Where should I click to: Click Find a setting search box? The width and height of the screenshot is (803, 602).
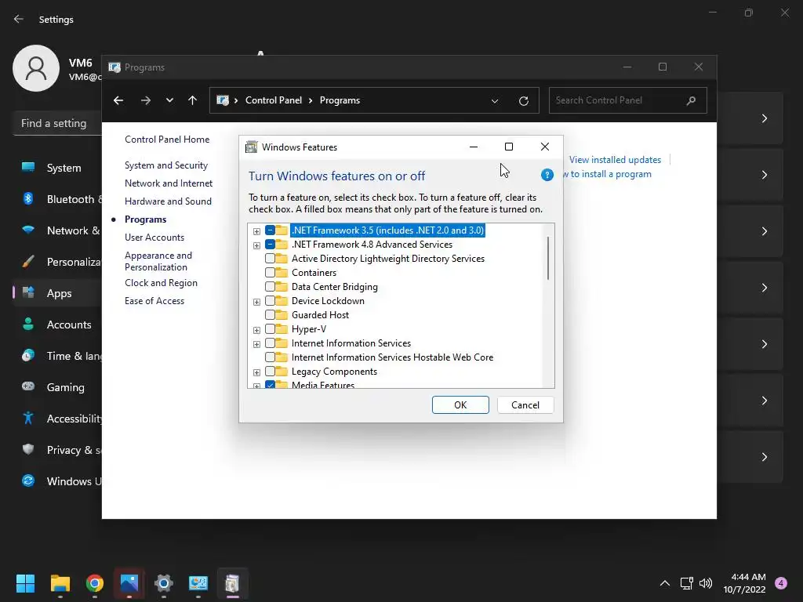tap(57, 123)
